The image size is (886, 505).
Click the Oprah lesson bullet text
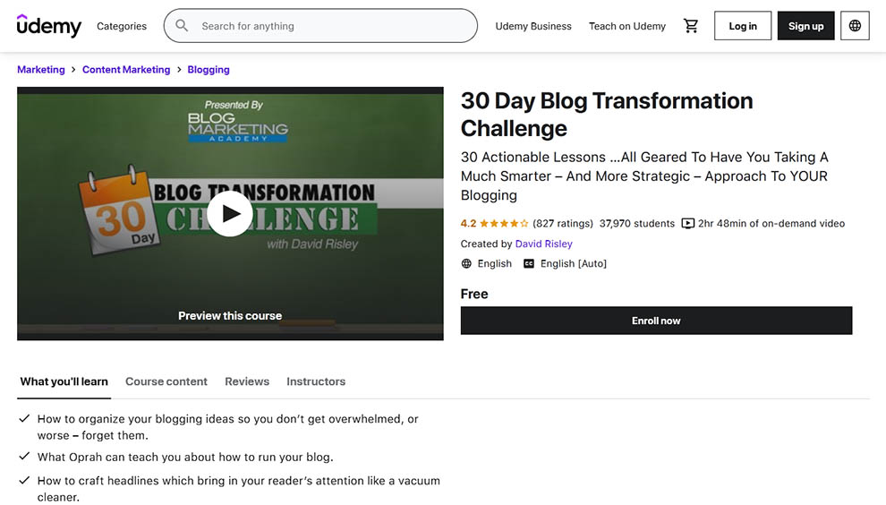pyautogui.click(x=185, y=457)
